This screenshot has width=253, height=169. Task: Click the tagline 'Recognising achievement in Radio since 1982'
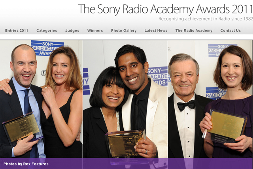pos(206,19)
